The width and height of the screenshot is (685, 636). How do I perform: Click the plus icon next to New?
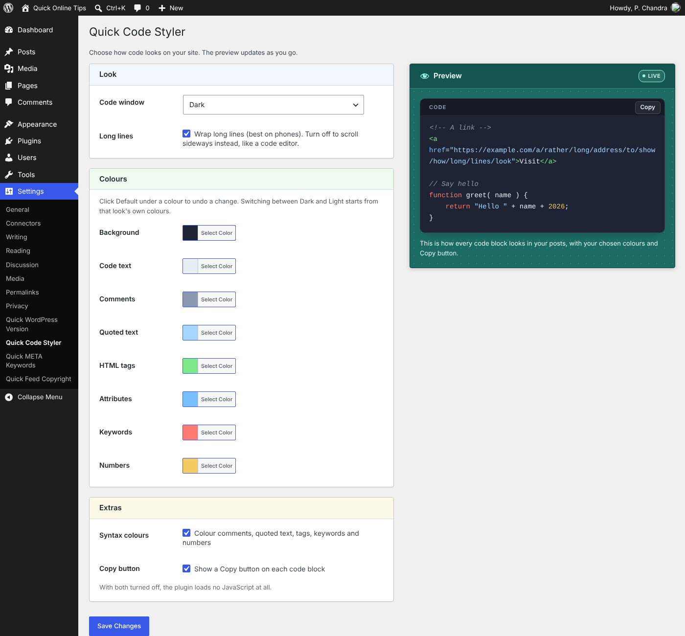[x=162, y=8]
